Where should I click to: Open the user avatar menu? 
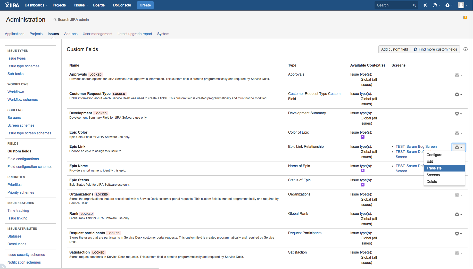click(463, 5)
